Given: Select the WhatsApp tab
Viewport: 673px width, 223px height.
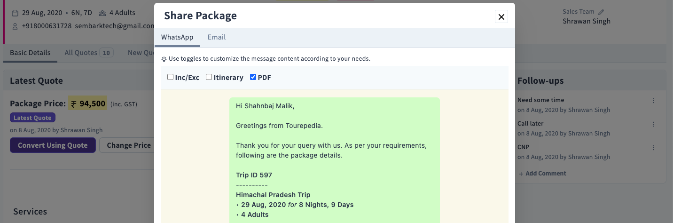Looking at the screenshot, I should (x=177, y=37).
